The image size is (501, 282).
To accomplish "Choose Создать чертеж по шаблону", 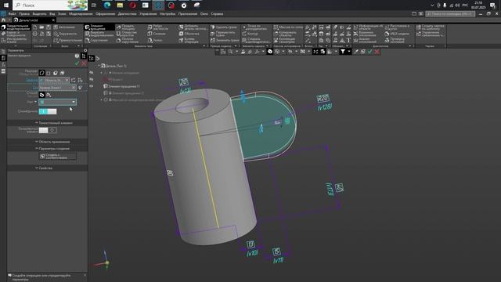I will click(x=430, y=27).
